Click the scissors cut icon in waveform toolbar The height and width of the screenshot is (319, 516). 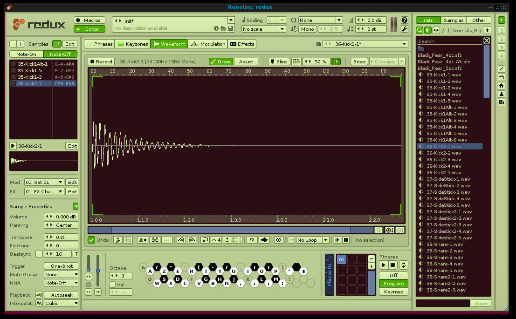point(117,240)
